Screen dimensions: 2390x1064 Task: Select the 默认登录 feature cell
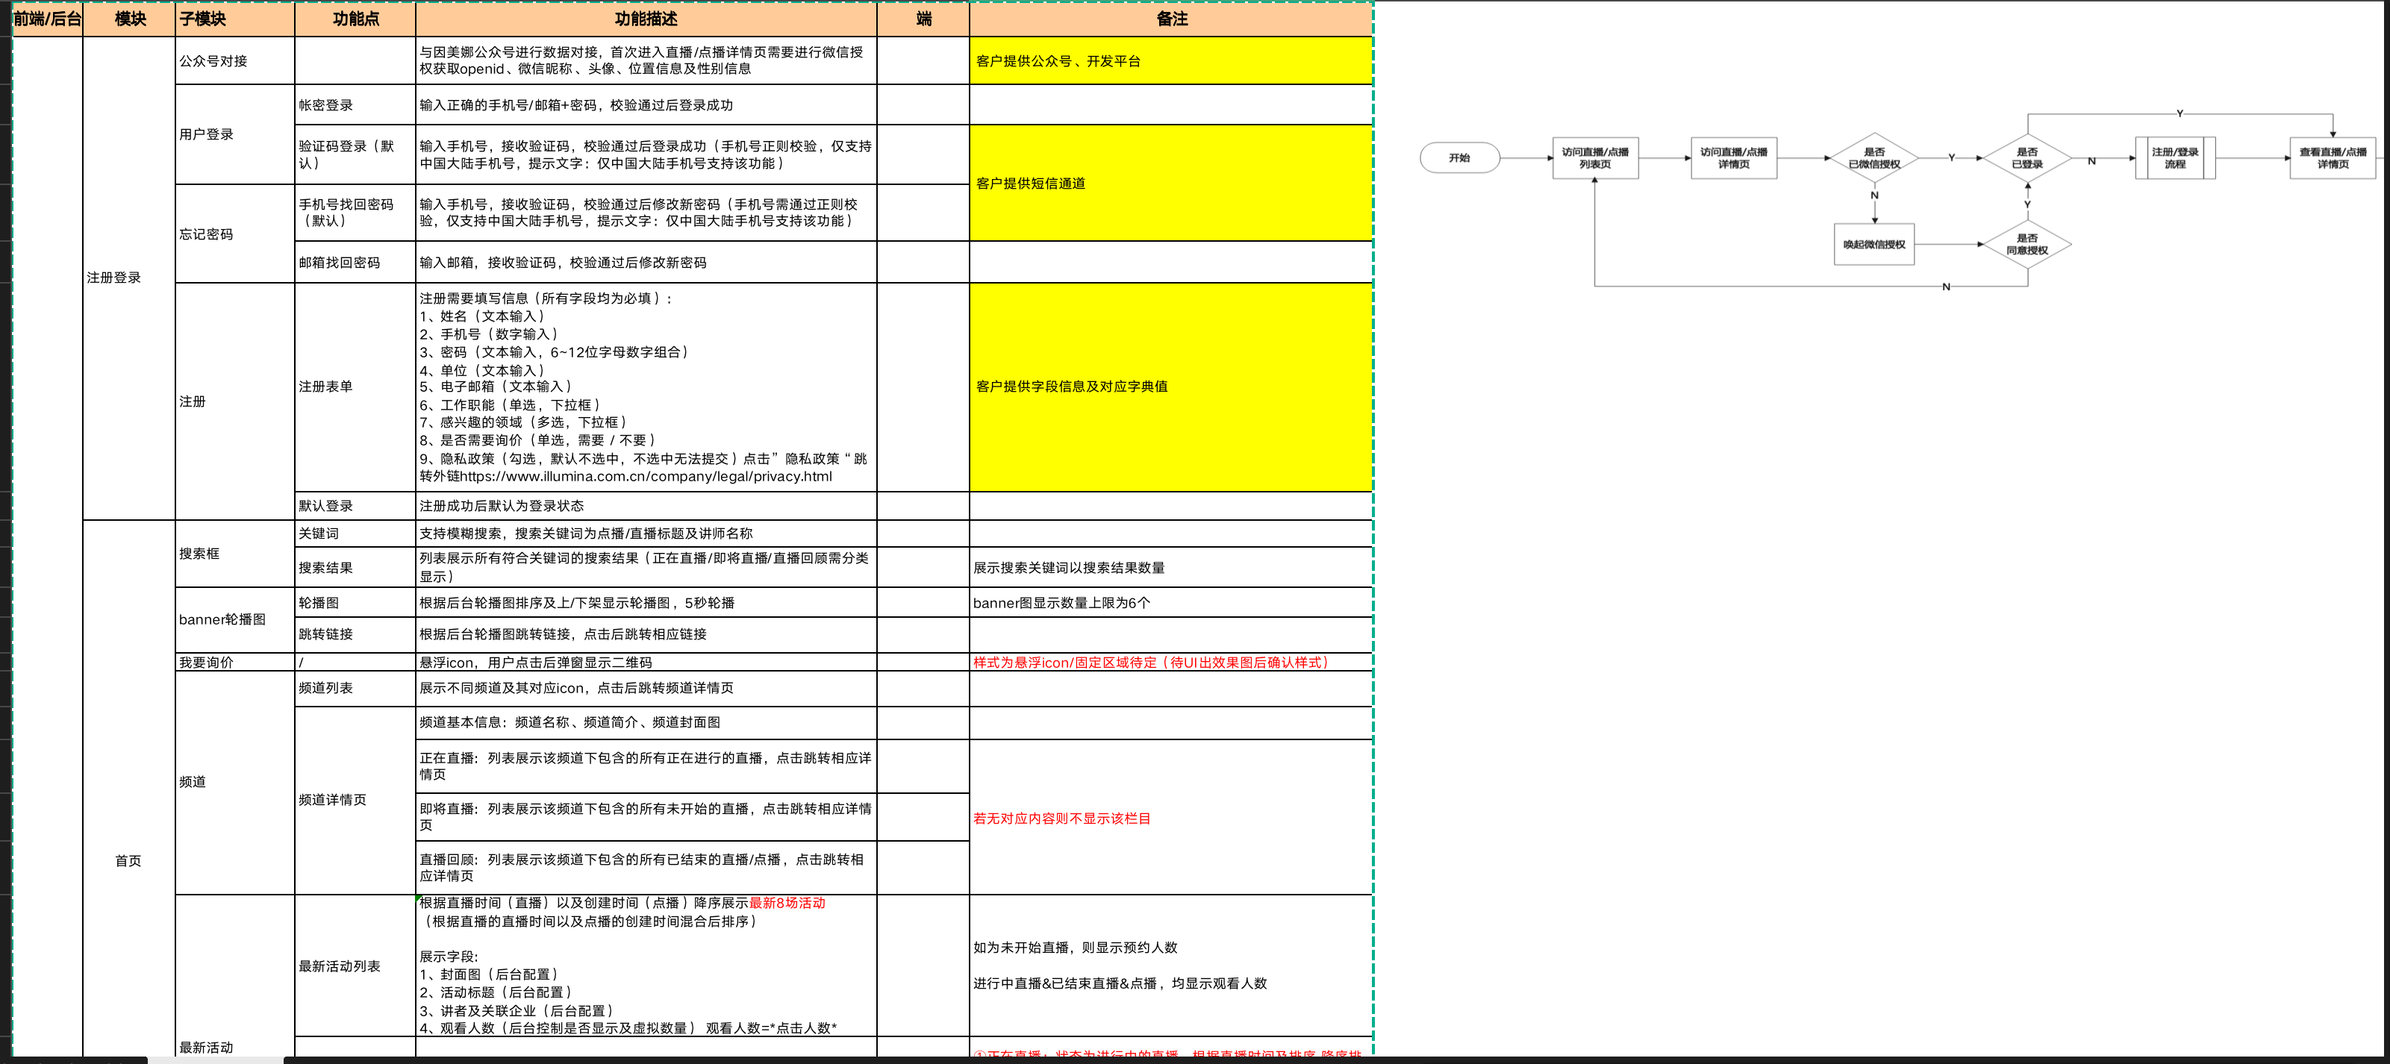355,506
